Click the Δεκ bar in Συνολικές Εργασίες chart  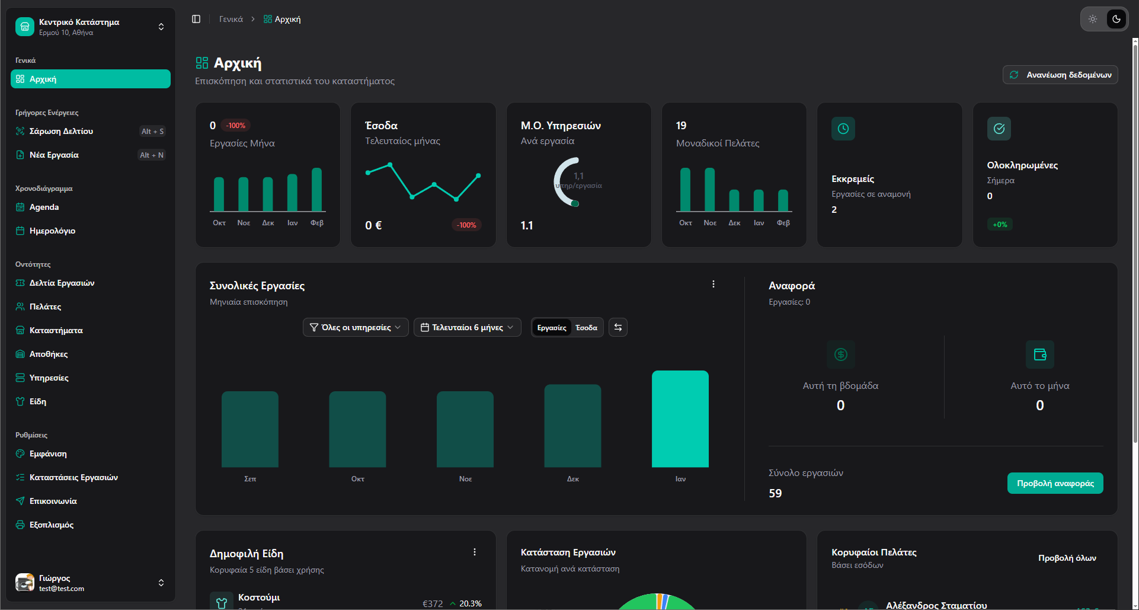572,426
